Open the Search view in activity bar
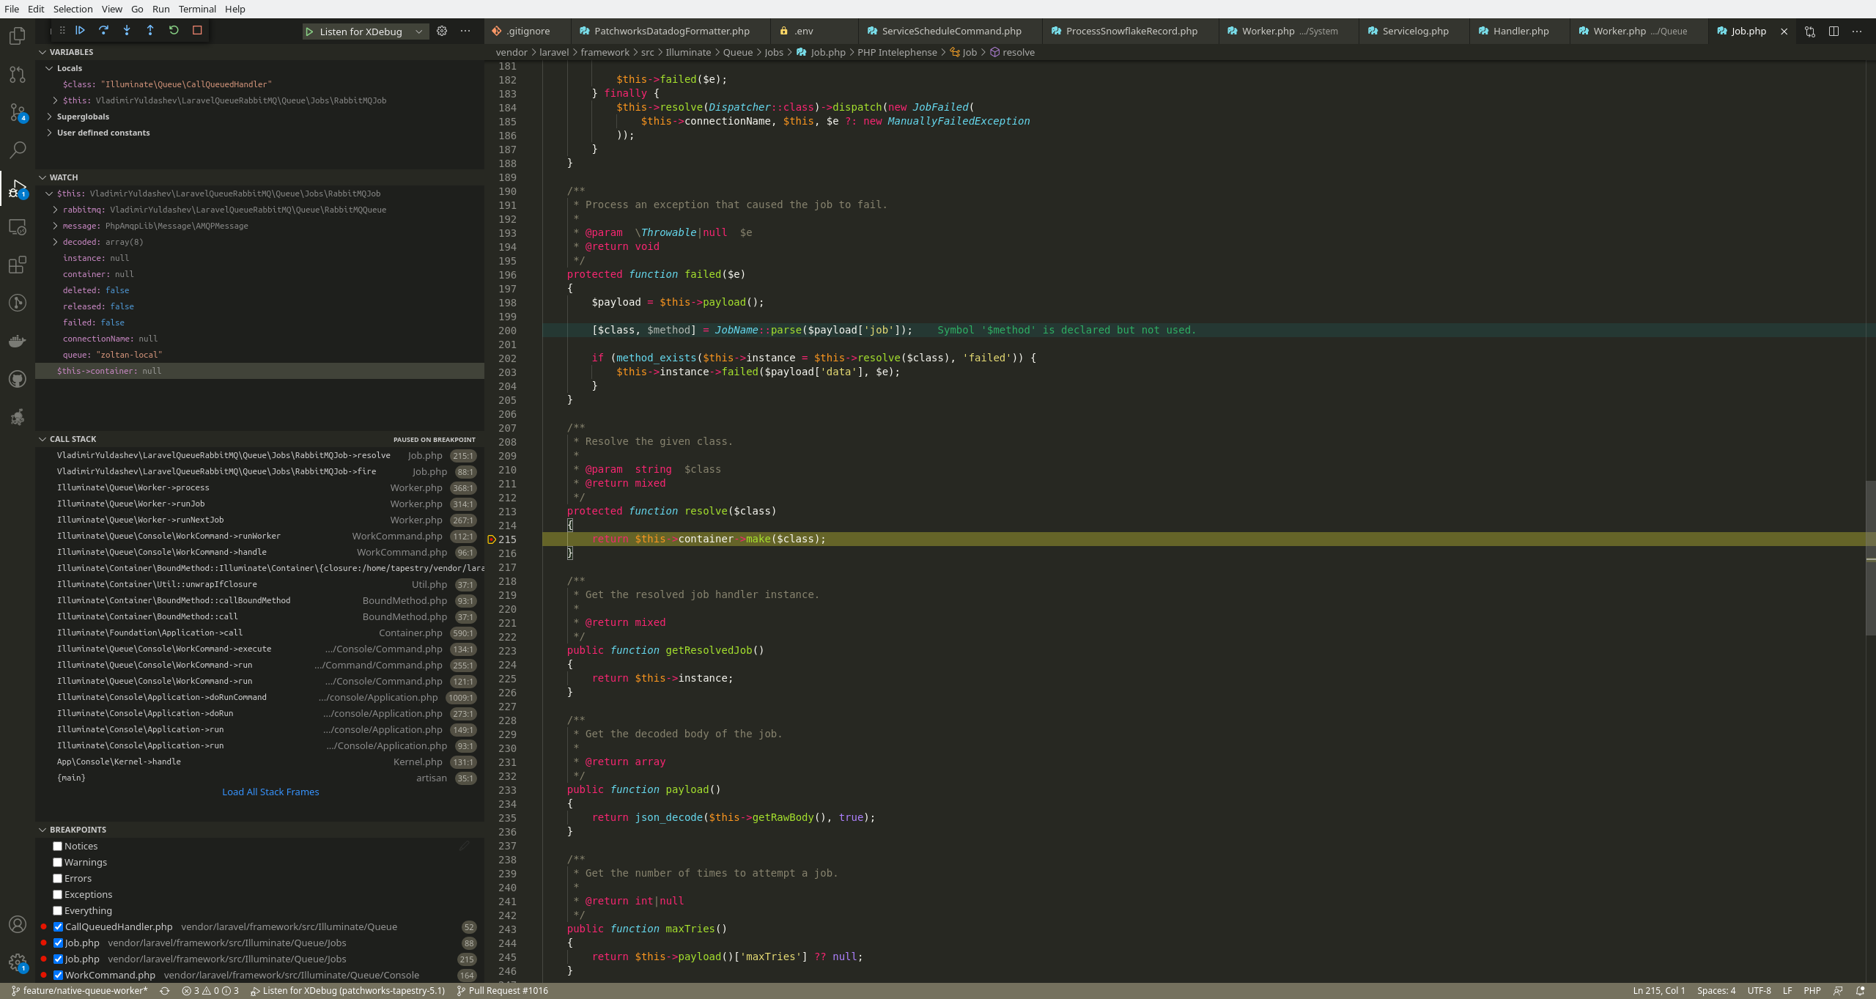This screenshot has height=999, width=1876. [x=18, y=150]
